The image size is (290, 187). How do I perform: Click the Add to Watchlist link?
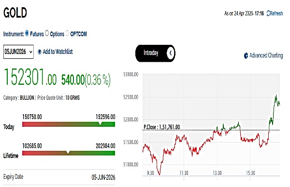coord(55,52)
